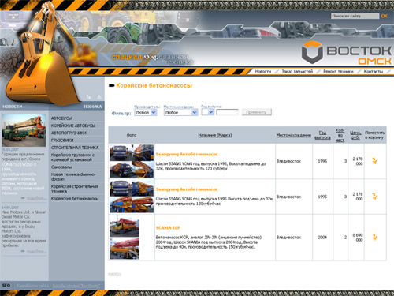This screenshot has width=394, height=296.
Task: Open the Производитель dropdown
Action: pos(146,112)
